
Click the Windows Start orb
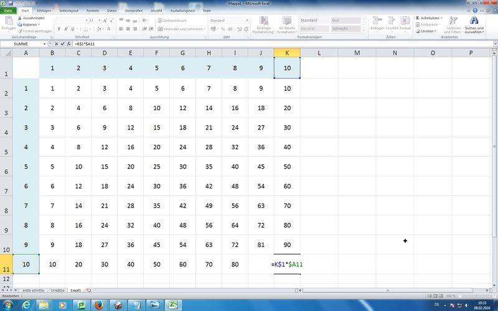(x=7, y=305)
